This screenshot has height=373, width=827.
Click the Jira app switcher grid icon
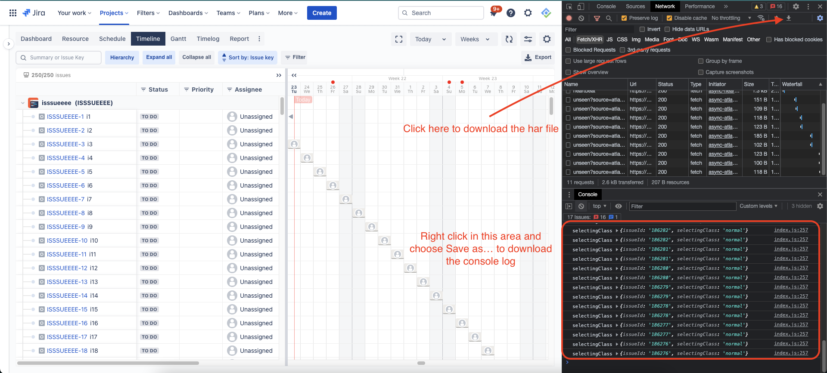13,13
